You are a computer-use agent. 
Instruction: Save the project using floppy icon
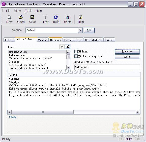(x=33, y=19)
